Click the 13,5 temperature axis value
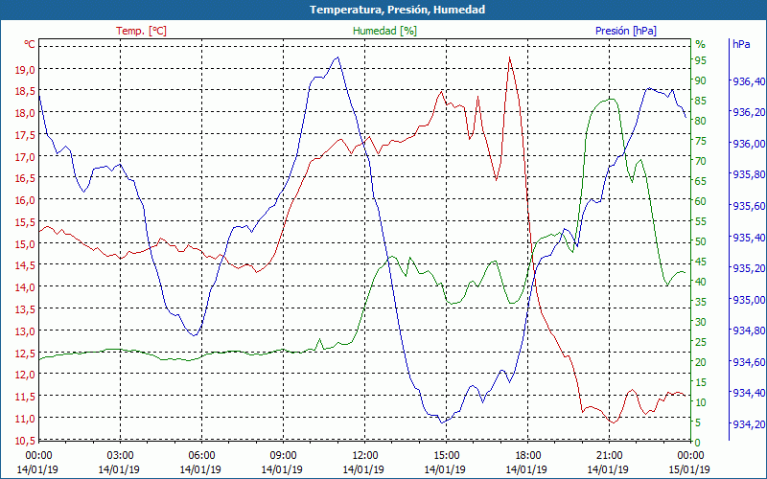 26,309
